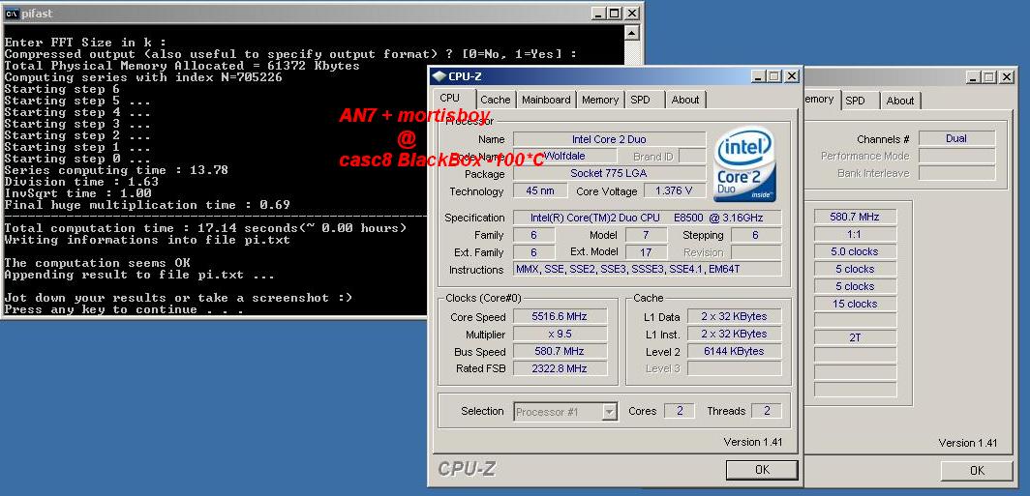Screen dimensions: 1030x496
Task: Click the pifast console scroll-up arrow
Action: click(x=631, y=32)
